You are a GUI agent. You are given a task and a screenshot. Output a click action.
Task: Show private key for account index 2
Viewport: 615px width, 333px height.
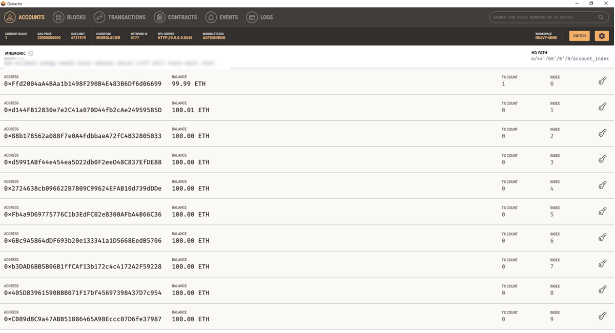coord(603,133)
